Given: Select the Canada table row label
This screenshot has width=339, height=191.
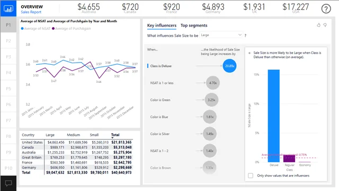Looking at the screenshot, I should 28,147.
